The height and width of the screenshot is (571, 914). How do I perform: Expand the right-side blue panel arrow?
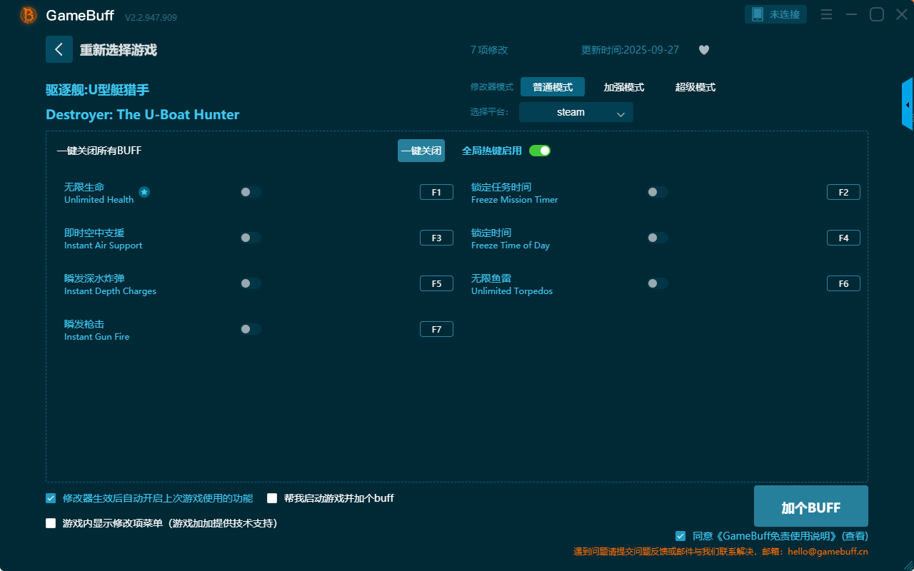[x=907, y=105]
